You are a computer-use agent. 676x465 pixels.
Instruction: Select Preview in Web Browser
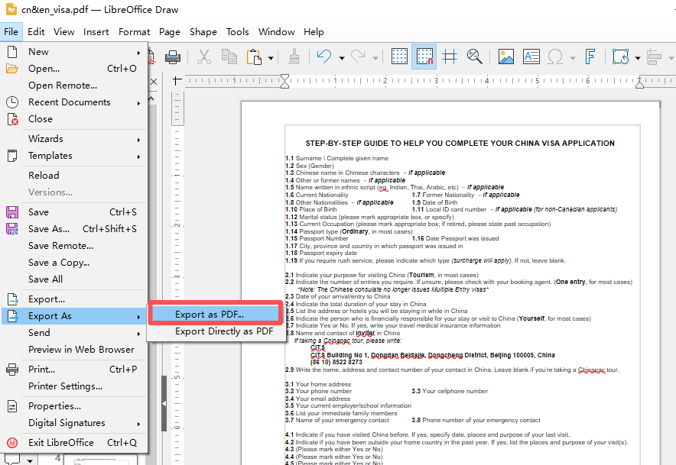[x=74, y=349]
